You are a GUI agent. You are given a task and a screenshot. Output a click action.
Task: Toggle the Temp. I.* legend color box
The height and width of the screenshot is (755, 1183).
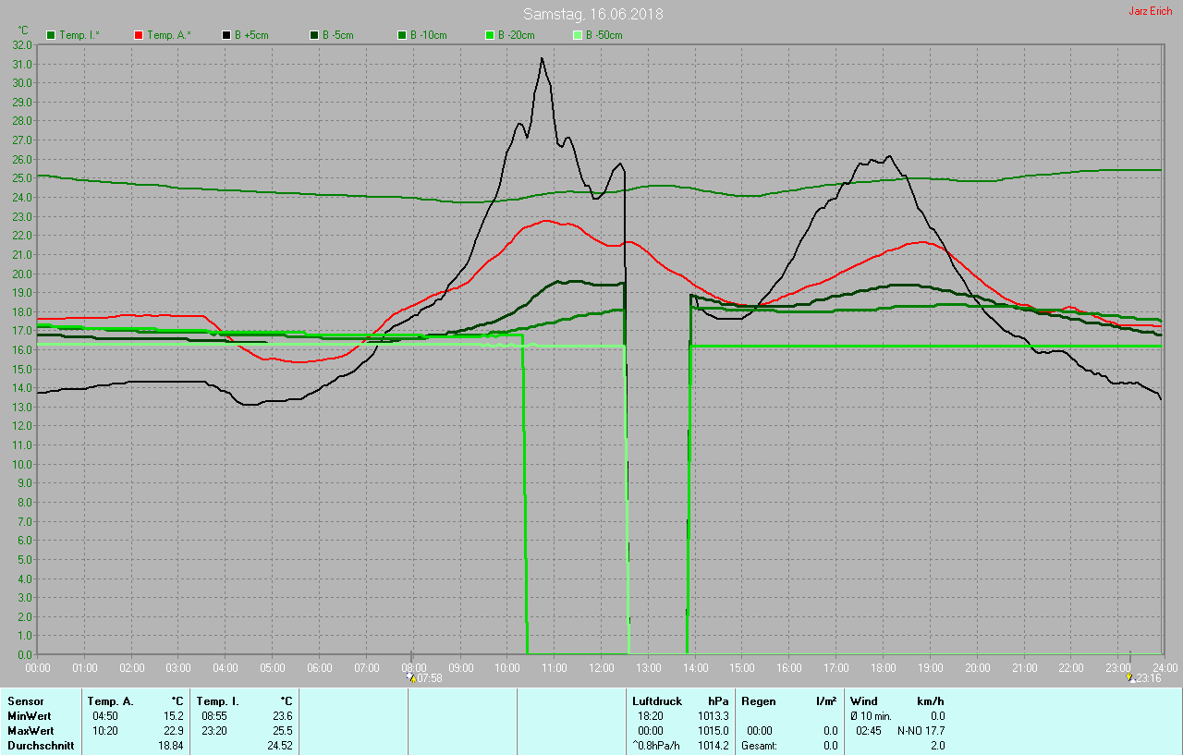click(x=51, y=35)
